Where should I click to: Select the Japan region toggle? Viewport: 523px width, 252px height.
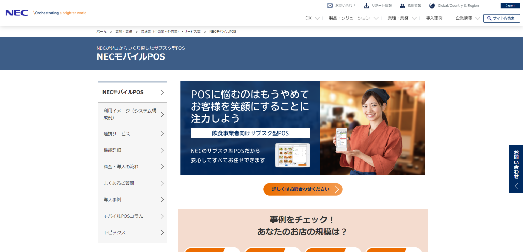point(510,5)
